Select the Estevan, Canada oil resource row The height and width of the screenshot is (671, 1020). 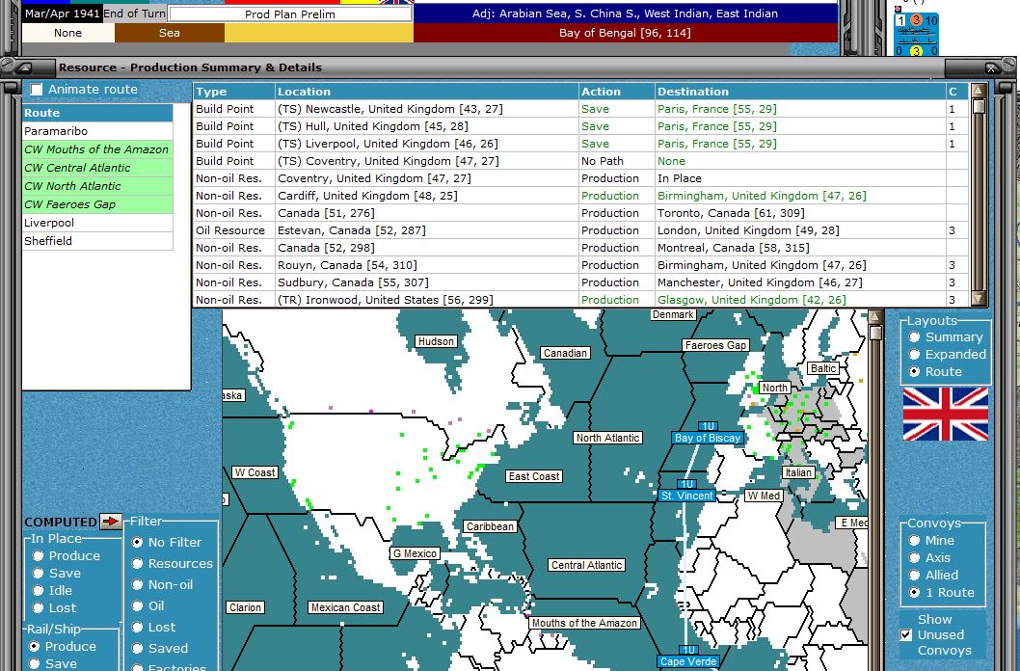(x=580, y=230)
